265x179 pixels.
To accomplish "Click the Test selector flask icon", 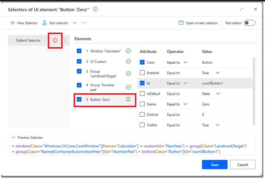I will [45, 23].
